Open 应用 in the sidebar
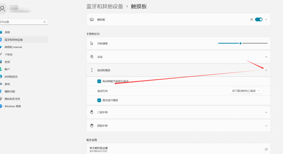The image size is (283, 154). tap(24, 62)
